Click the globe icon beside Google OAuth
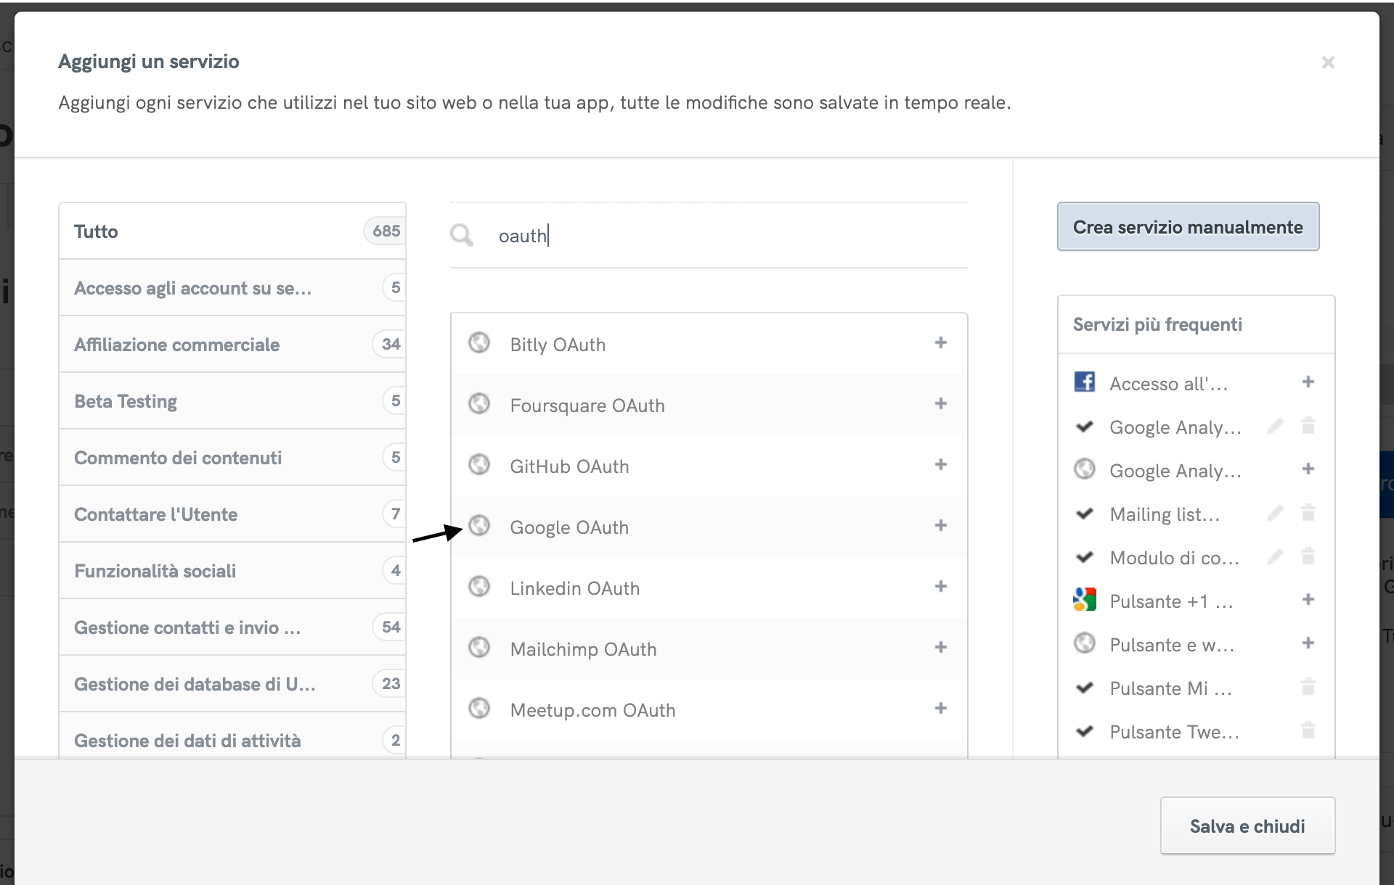Viewport: 1394px width, 885px height. (480, 525)
